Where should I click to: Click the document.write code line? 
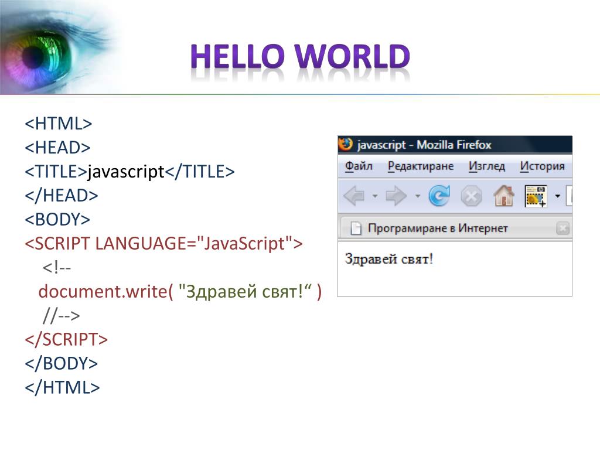180,292
